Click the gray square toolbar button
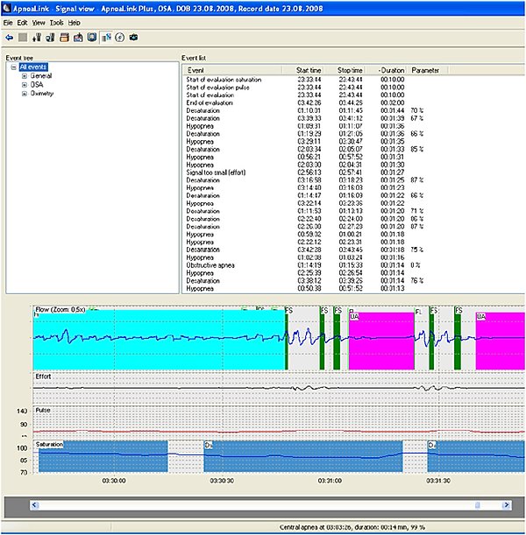Viewport: 526px width, 535px height. coord(22,38)
